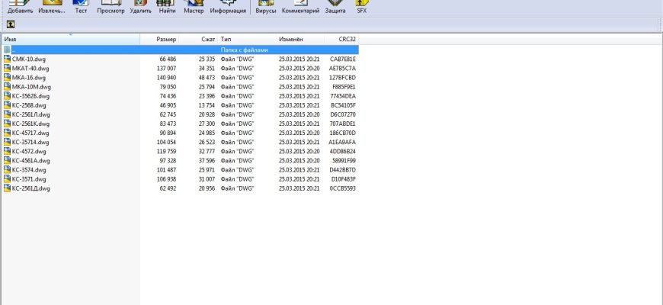Run the Тест (Test) archive tool

[x=81, y=7]
